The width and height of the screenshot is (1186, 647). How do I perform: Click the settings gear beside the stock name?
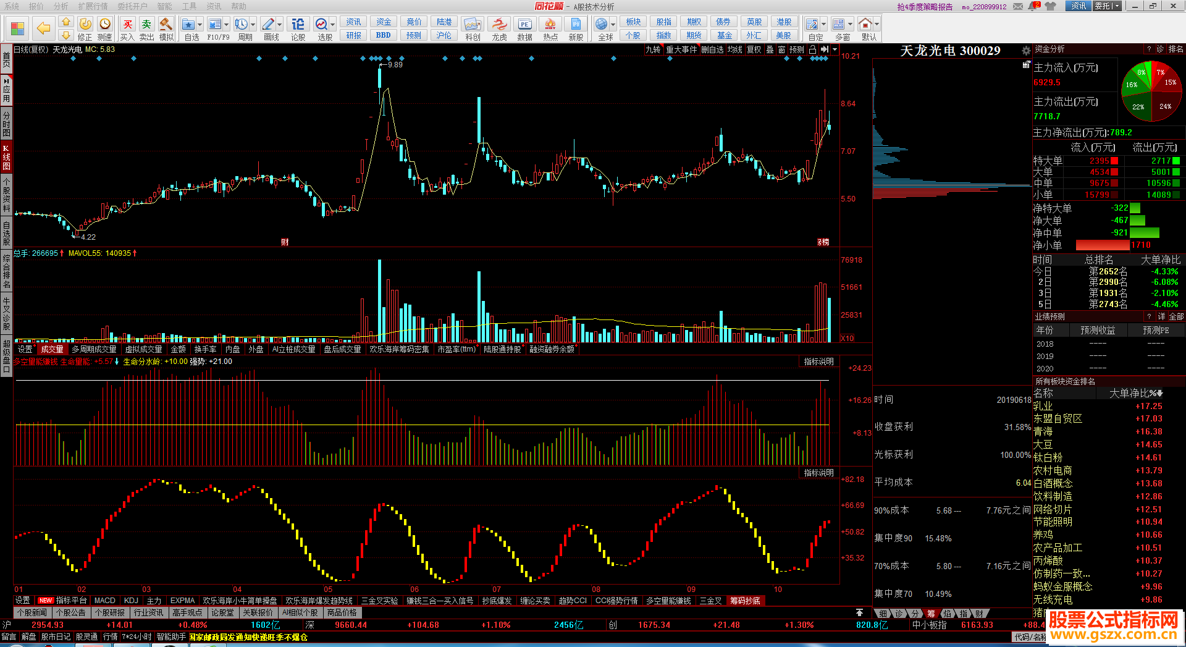point(1026,51)
